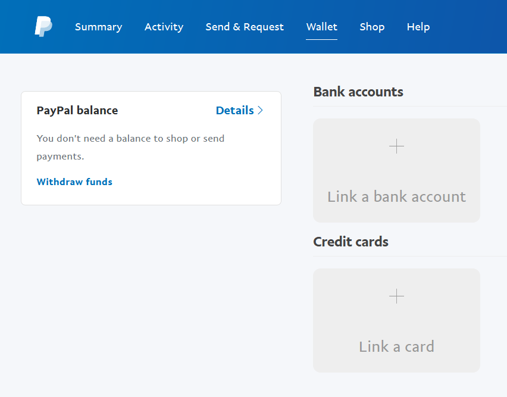Viewport: 507px width, 397px height.
Task: Click the Bank accounts section heading
Action: tap(358, 92)
